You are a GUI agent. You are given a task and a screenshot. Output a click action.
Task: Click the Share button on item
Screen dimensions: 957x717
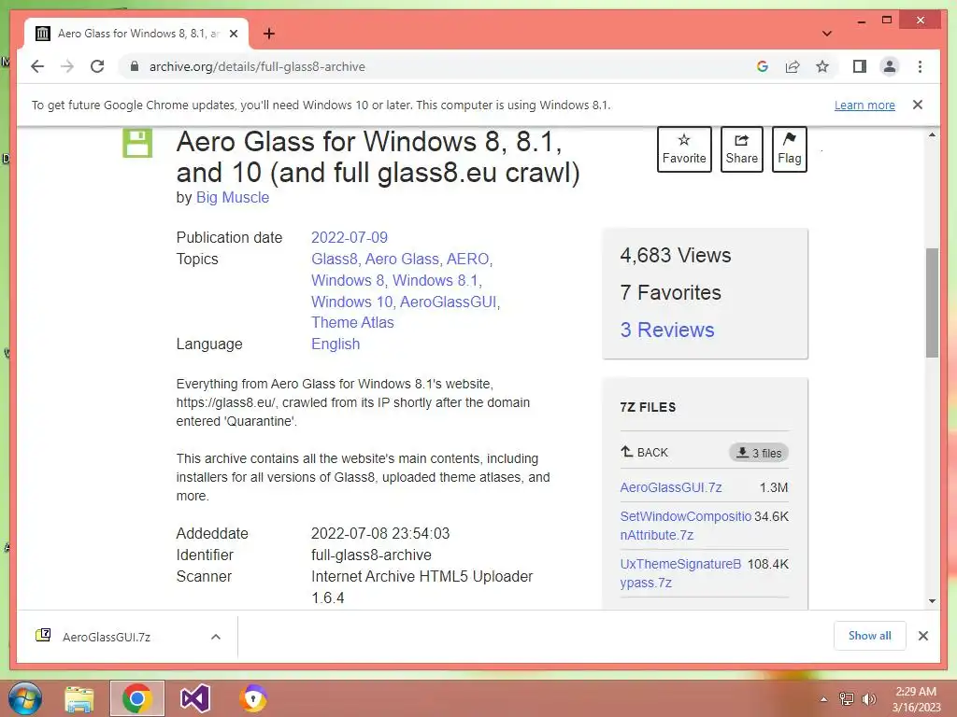point(741,149)
